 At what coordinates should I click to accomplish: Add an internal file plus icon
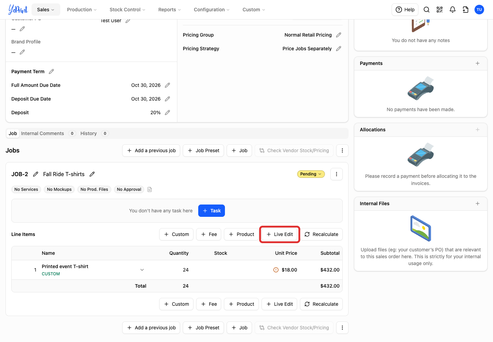[478, 203]
